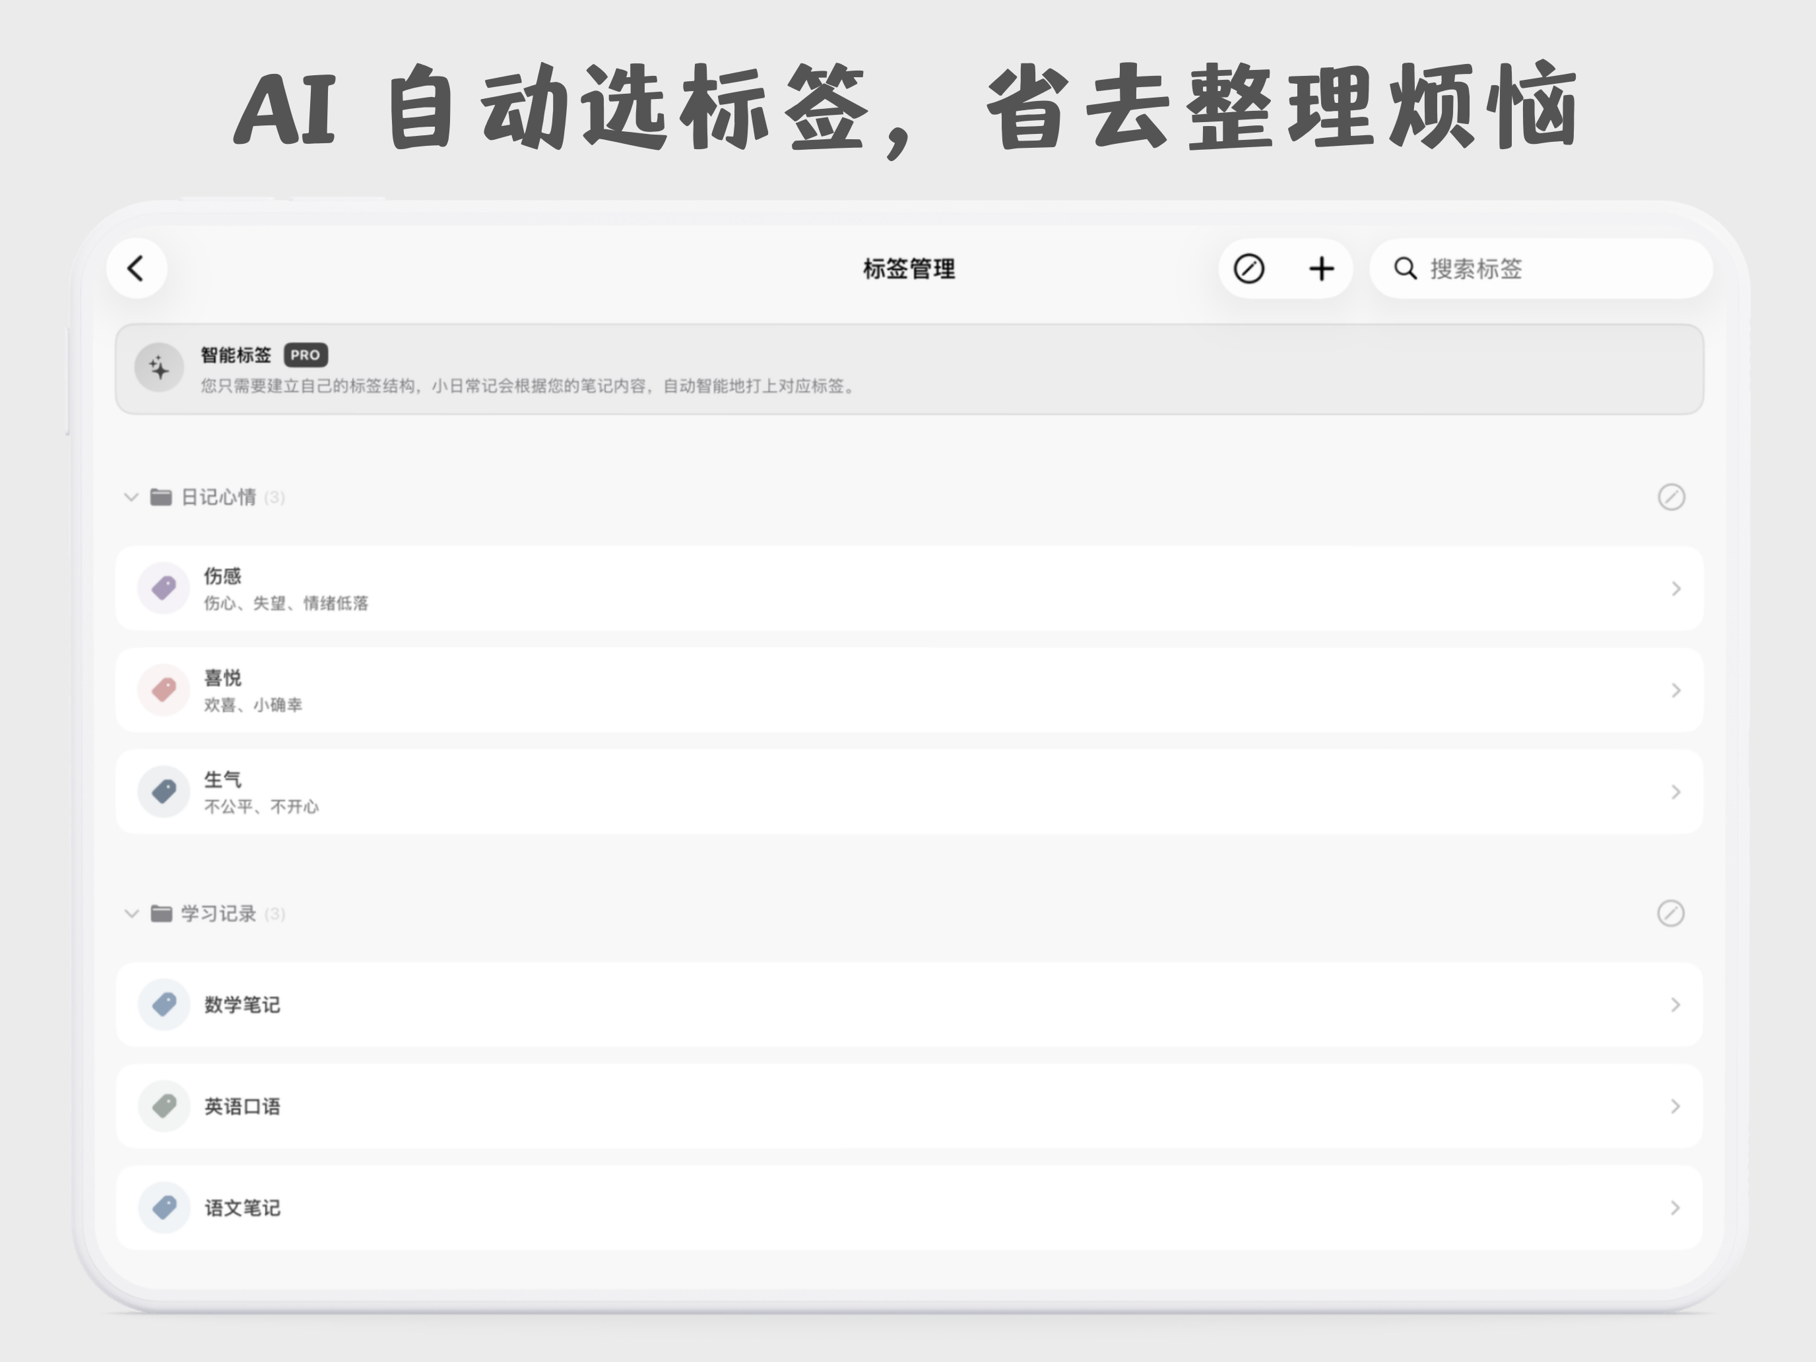Click the 日记心情 folder icon
The image size is (1816, 1362).
(161, 497)
